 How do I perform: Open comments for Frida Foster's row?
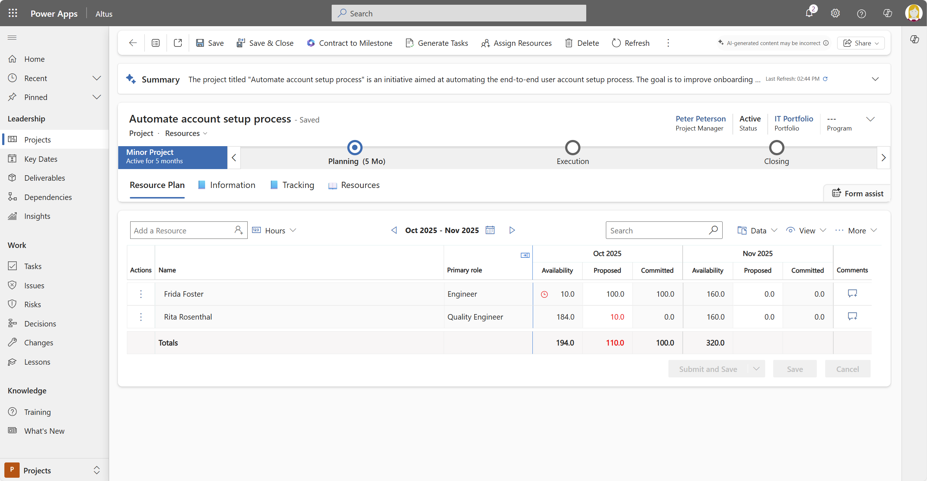pos(852,294)
